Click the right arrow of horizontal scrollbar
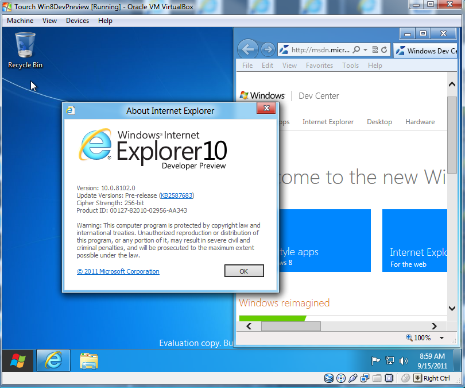Viewport: 465px width, 388px height. [x=434, y=326]
